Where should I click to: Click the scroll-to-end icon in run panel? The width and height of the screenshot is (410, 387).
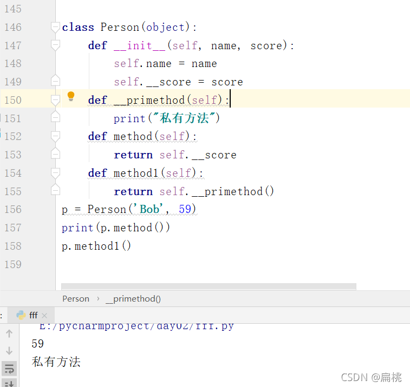[x=9, y=383]
